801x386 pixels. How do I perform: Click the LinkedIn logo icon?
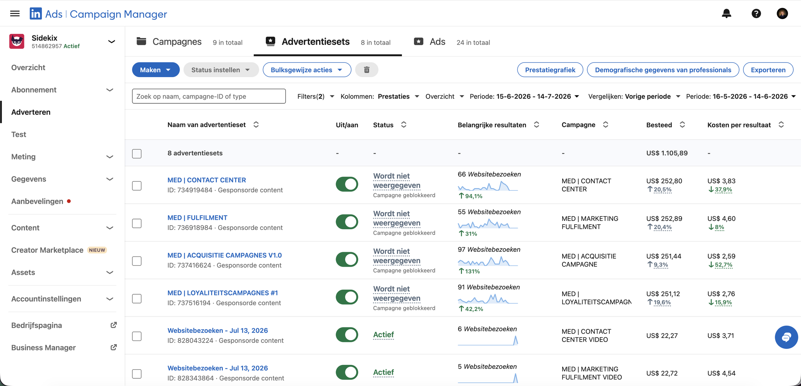pyautogui.click(x=36, y=14)
